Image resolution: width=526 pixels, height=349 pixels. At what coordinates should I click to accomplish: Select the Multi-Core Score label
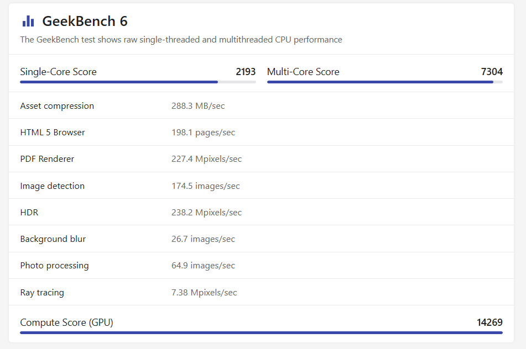pos(303,72)
